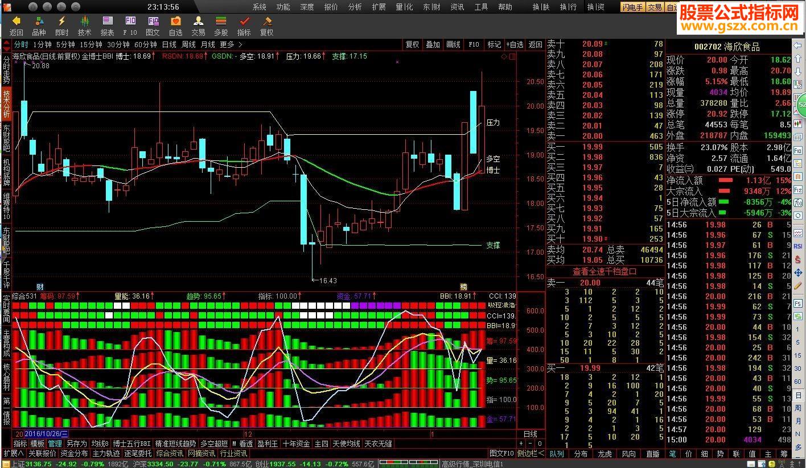
Task: Collapse the 侧边栏 sidebar toggle
Action: [x=531, y=453]
